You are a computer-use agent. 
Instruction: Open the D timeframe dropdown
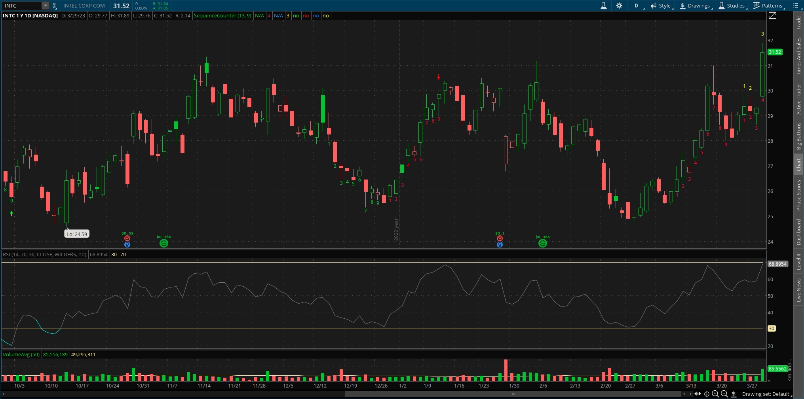(x=637, y=6)
